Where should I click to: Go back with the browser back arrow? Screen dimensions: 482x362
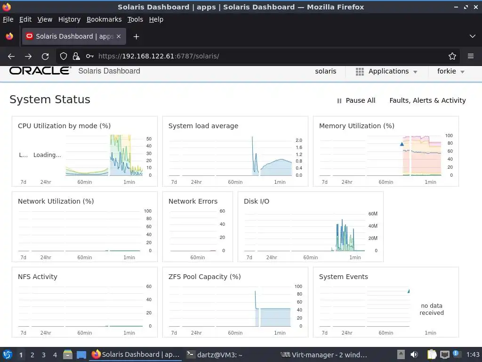pyautogui.click(x=11, y=57)
